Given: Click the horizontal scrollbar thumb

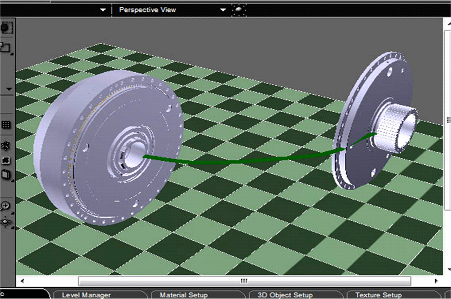Looking at the screenshot, I should click(x=244, y=280).
